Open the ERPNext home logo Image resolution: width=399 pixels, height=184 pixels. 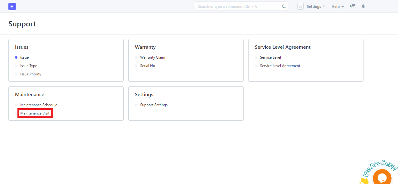click(x=12, y=6)
